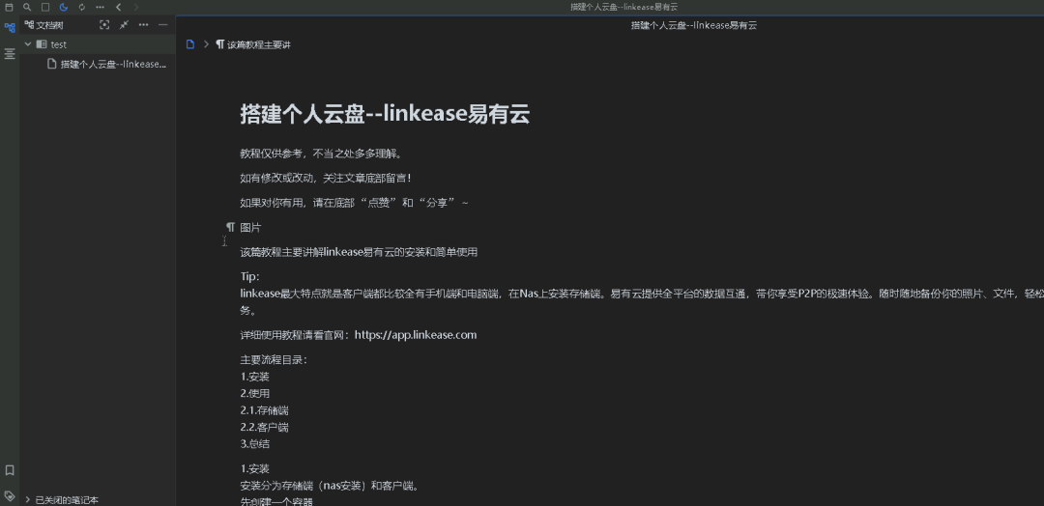Click list line 2.2.客户端
This screenshot has width=1044, height=506.
coord(264,427)
